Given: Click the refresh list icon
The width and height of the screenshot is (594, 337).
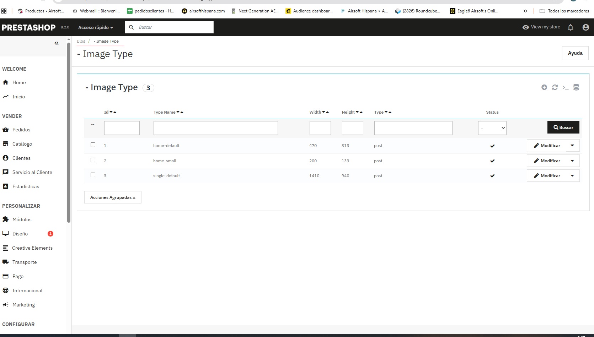Looking at the screenshot, I should click(x=555, y=87).
